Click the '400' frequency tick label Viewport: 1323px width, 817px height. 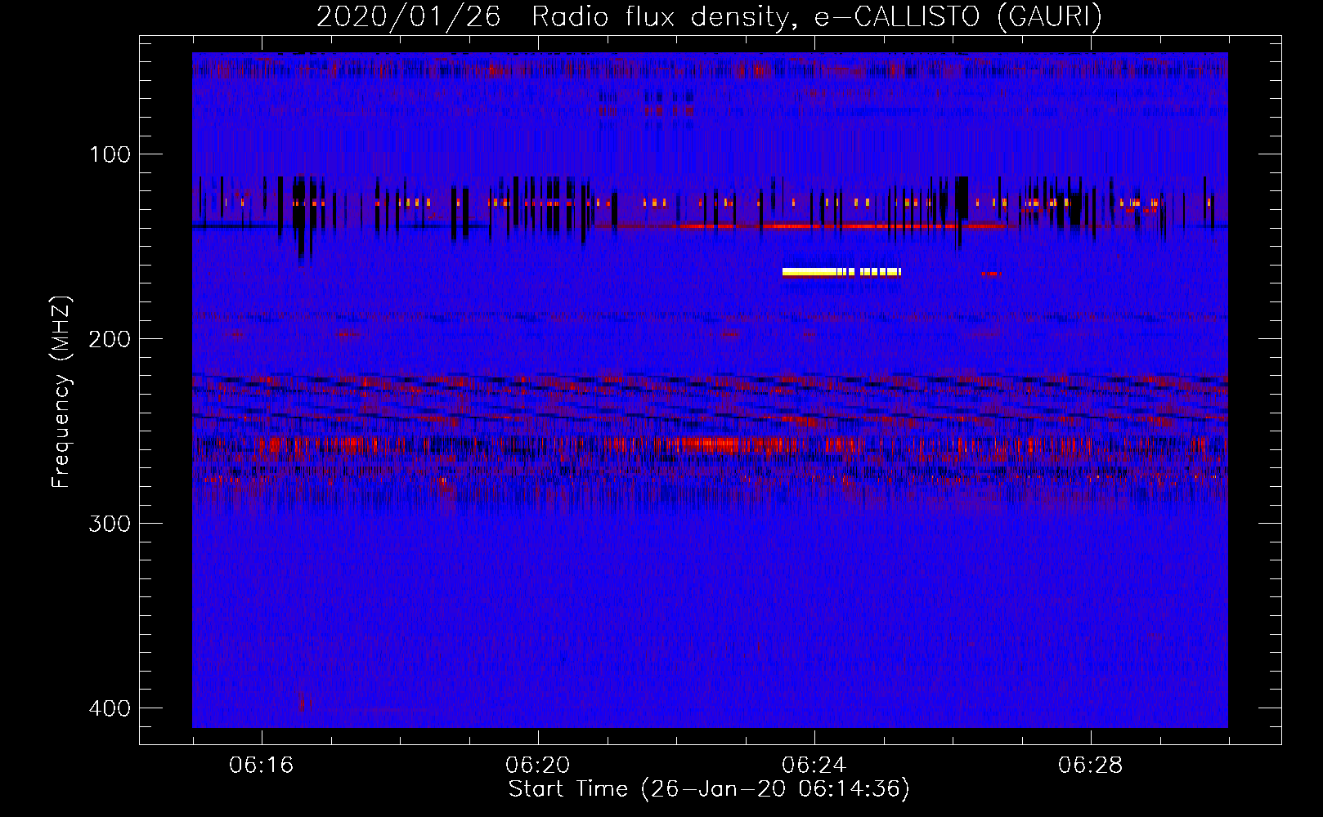point(110,708)
